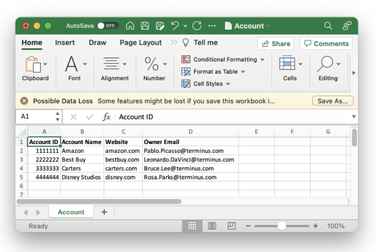
Task: Undo the last action
Action: [x=175, y=25]
